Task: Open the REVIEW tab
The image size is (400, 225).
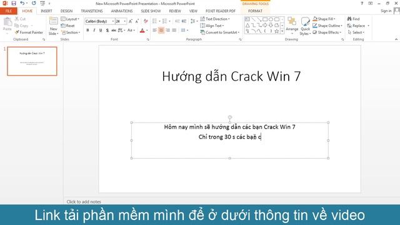Action: 175,11
